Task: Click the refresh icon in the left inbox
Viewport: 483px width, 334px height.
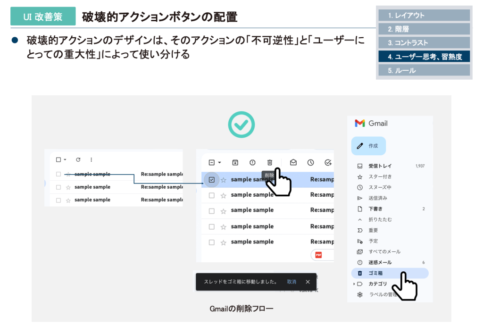Action: [78, 159]
